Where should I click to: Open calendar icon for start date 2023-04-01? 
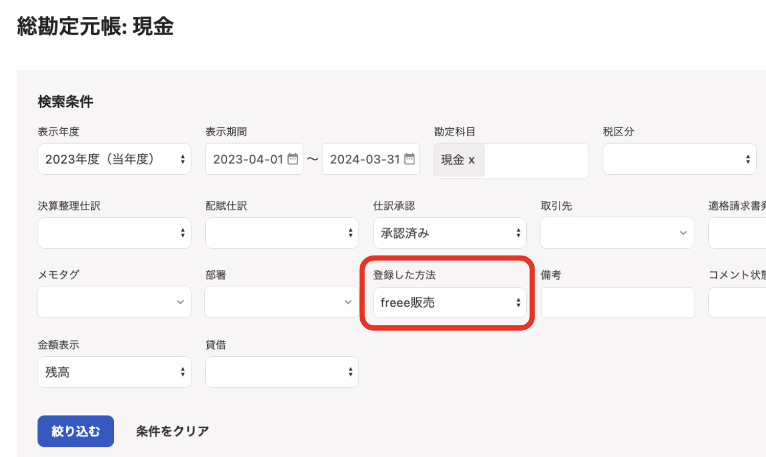pyautogui.click(x=293, y=160)
